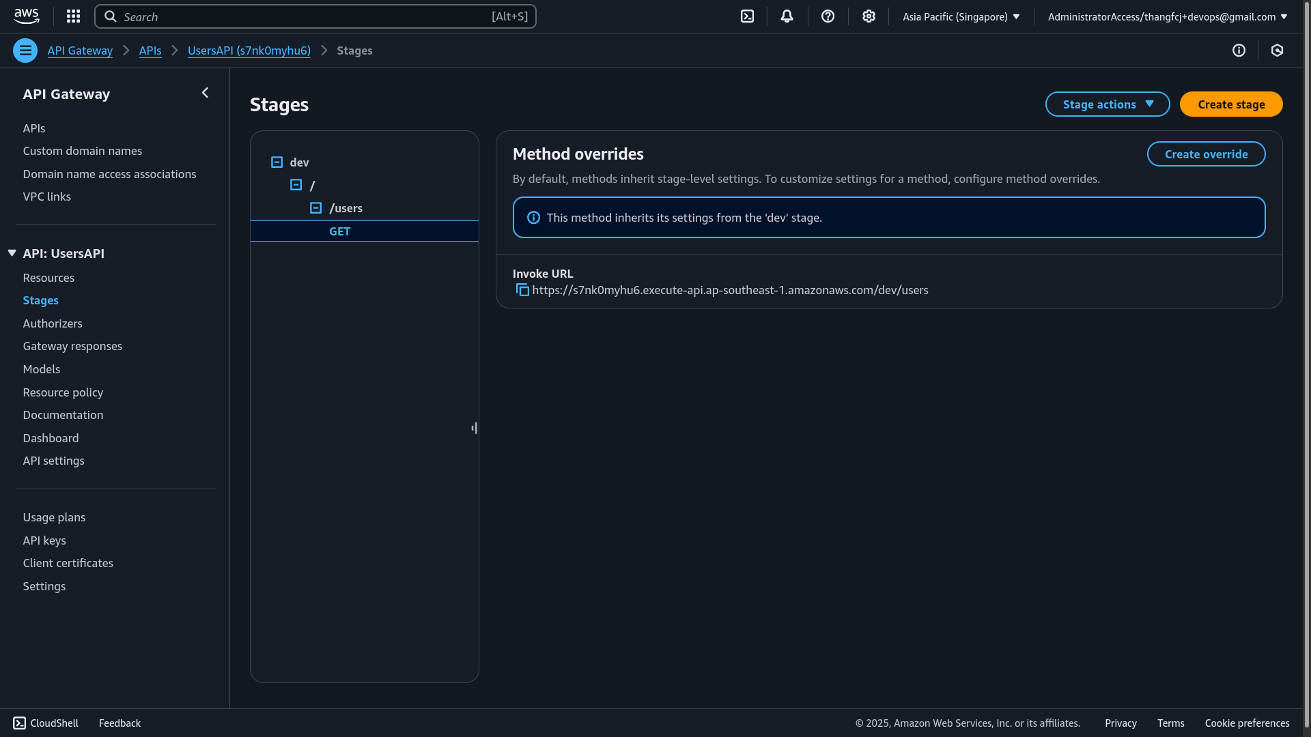Screen dimensions: 1311x737
Task: Open APIs in the sidebar
Action: tap(34, 128)
